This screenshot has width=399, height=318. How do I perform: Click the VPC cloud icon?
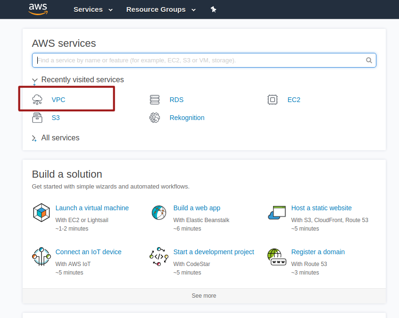coord(37,100)
